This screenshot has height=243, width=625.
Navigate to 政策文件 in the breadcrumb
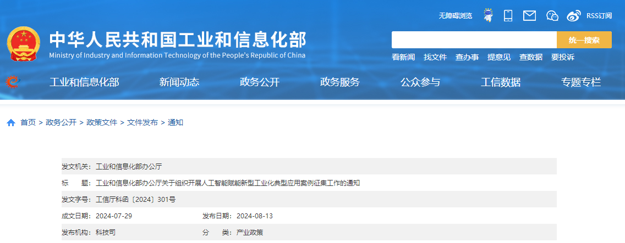click(102, 122)
